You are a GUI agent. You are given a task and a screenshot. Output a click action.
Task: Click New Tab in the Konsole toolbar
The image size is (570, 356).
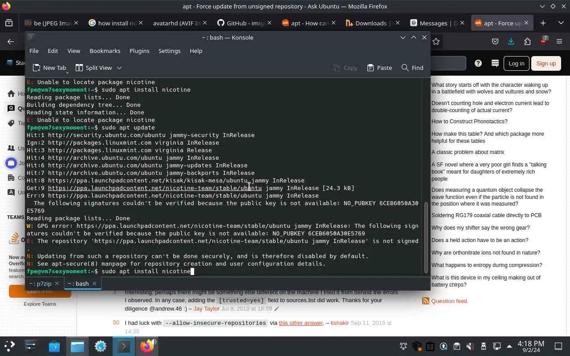(49, 68)
